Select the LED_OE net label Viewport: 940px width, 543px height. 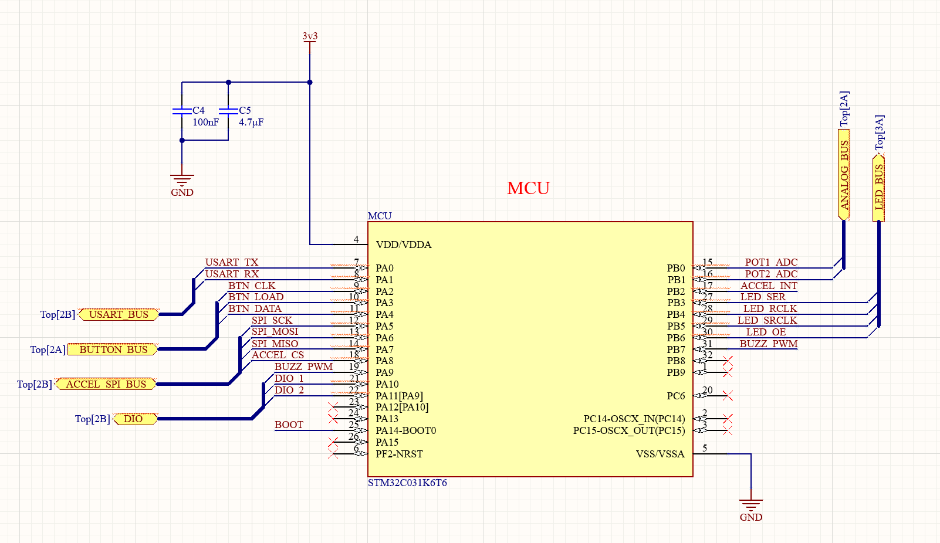coord(766,332)
